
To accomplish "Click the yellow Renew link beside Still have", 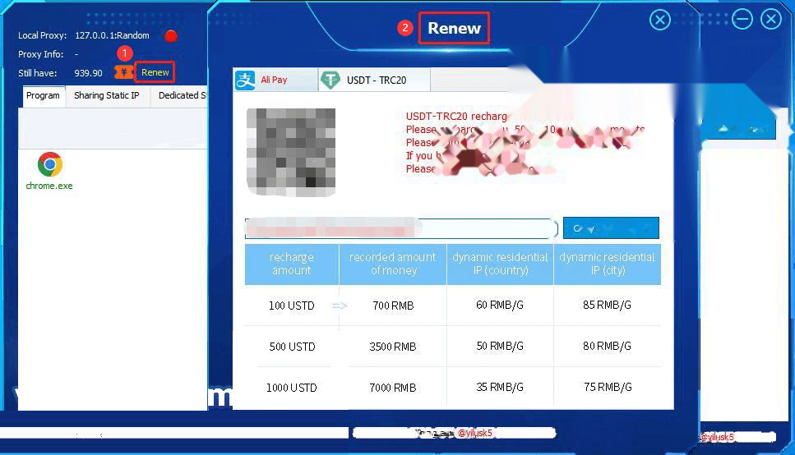I will pyautogui.click(x=155, y=72).
